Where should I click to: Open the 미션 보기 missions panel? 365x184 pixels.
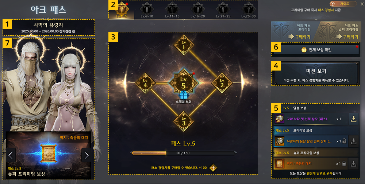tap(316, 73)
